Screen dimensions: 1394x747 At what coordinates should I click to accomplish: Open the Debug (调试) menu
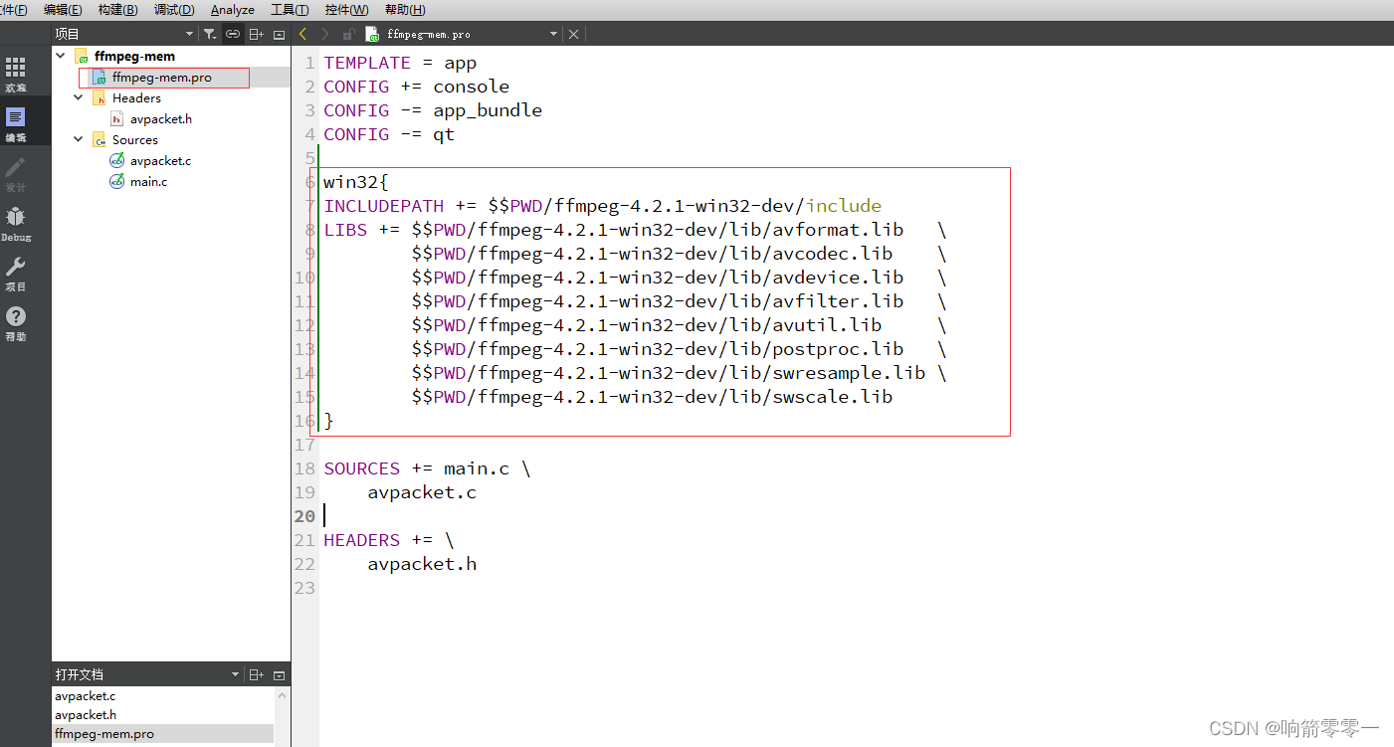click(x=174, y=9)
